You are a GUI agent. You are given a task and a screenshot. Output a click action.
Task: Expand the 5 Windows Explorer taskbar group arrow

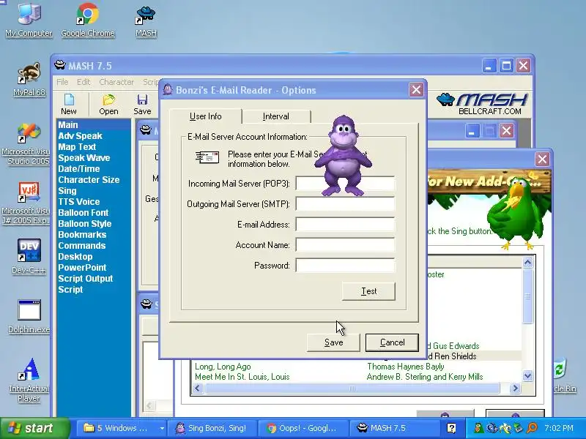coord(162,428)
